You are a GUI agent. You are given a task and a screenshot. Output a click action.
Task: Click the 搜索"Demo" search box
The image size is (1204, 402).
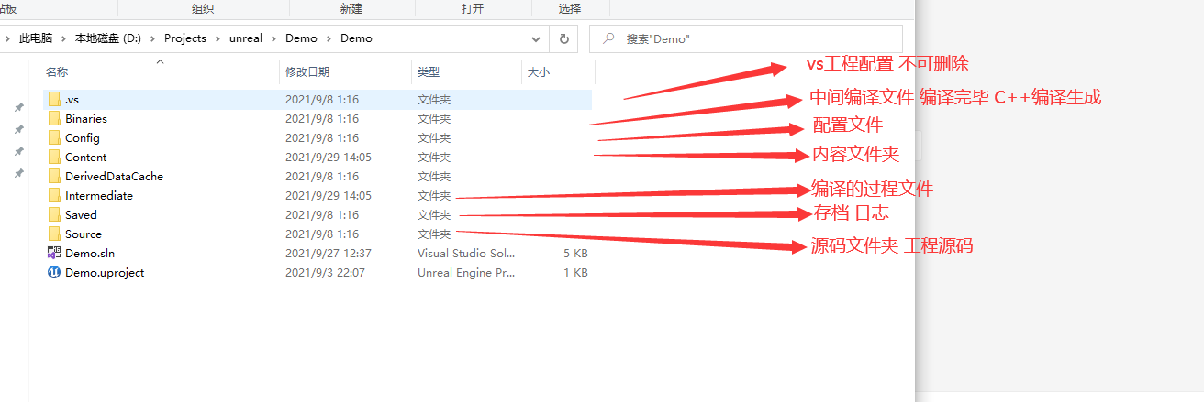[x=752, y=39]
